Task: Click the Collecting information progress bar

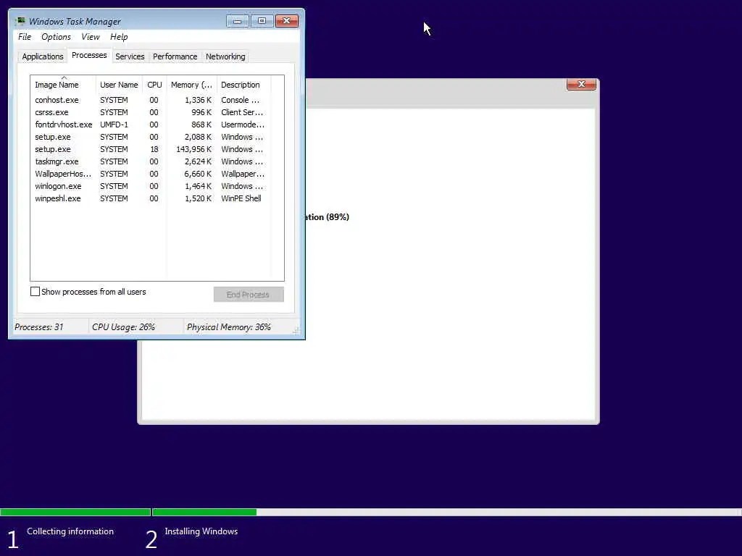Action: (75, 512)
